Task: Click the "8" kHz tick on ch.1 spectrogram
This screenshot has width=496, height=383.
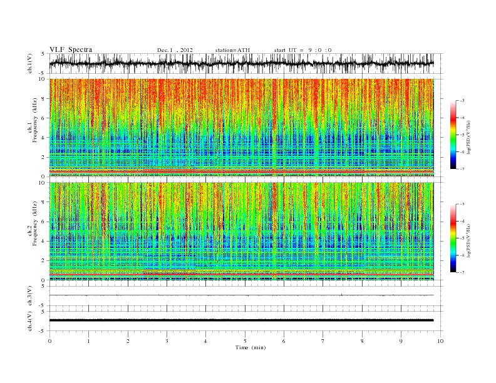Action: (44, 99)
